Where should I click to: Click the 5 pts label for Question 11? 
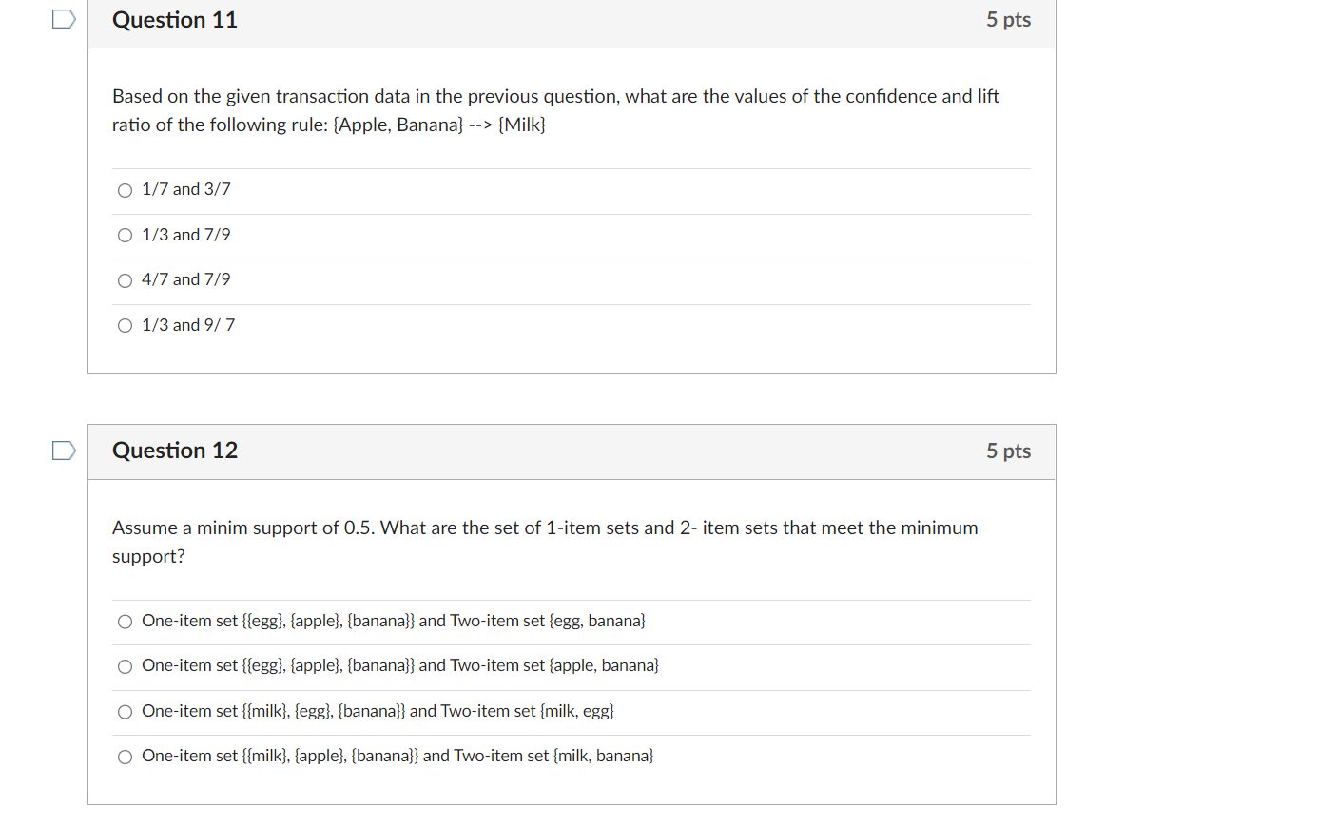[x=1008, y=19]
